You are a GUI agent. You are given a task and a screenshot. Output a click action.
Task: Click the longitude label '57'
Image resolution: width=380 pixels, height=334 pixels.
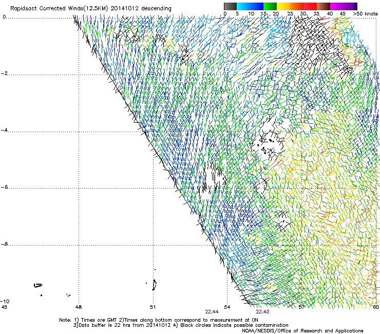[x=301, y=307]
